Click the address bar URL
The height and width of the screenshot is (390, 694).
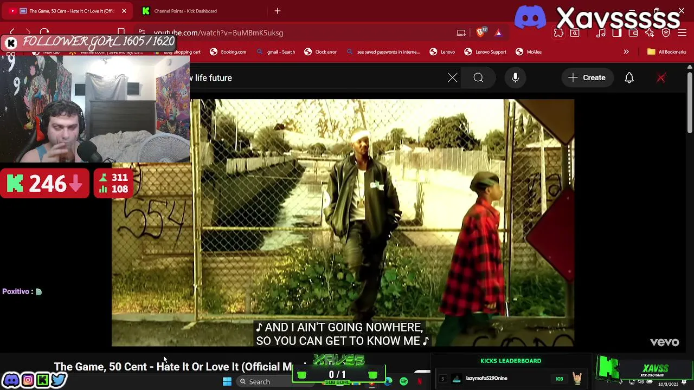[x=219, y=33]
